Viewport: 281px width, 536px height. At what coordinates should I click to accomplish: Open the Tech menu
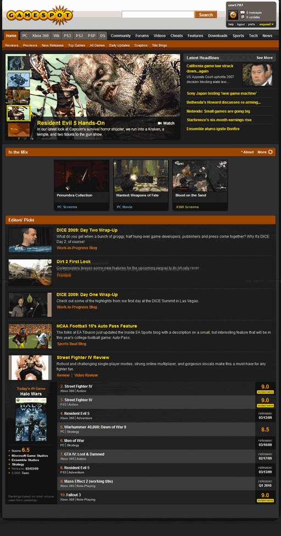pyautogui.click(x=254, y=36)
